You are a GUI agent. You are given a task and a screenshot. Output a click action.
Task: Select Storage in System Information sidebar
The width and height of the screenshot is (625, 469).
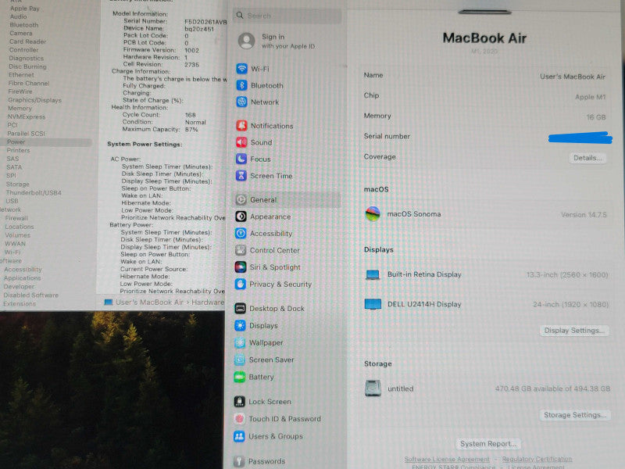17,184
